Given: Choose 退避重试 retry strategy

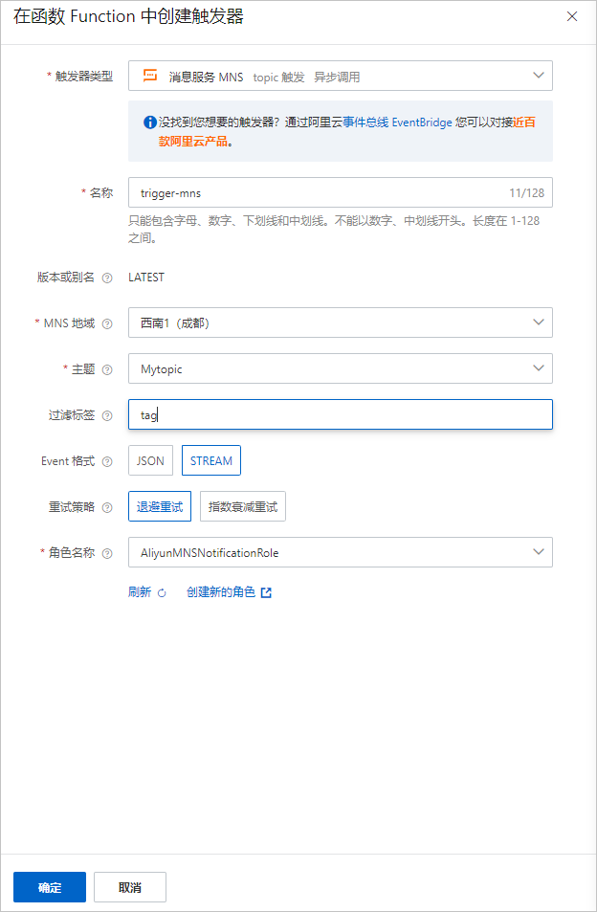Looking at the screenshot, I should [x=160, y=506].
